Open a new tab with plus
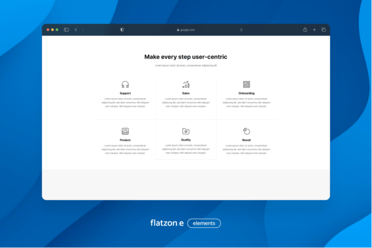Screen dimensions: 372x248 pos(314,30)
